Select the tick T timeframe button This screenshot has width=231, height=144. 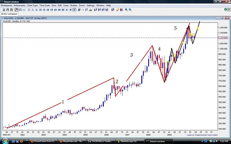pyautogui.click(x=29, y=10)
